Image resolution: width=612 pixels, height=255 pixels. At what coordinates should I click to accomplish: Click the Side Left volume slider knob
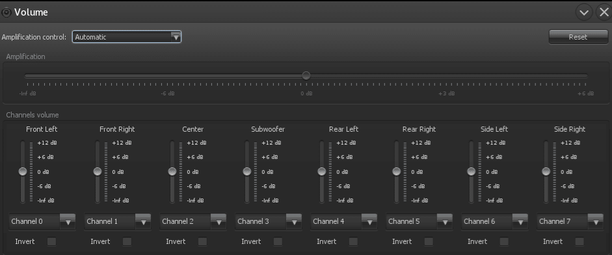pos(471,171)
